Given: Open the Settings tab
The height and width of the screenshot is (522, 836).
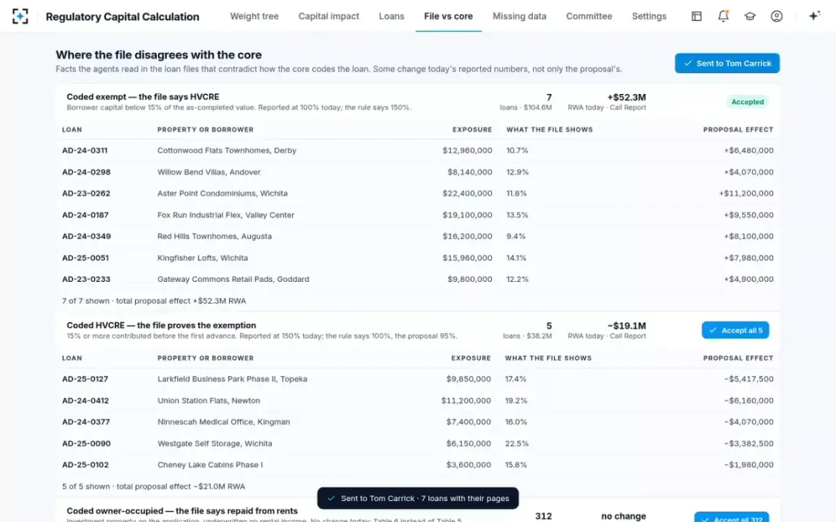Looking at the screenshot, I should (649, 16).
